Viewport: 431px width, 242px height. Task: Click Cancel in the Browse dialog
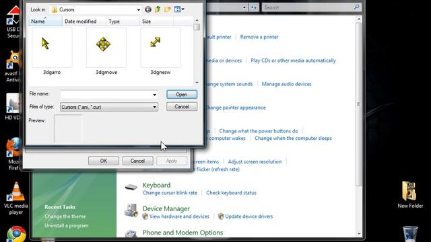click(x=182, y=107)
